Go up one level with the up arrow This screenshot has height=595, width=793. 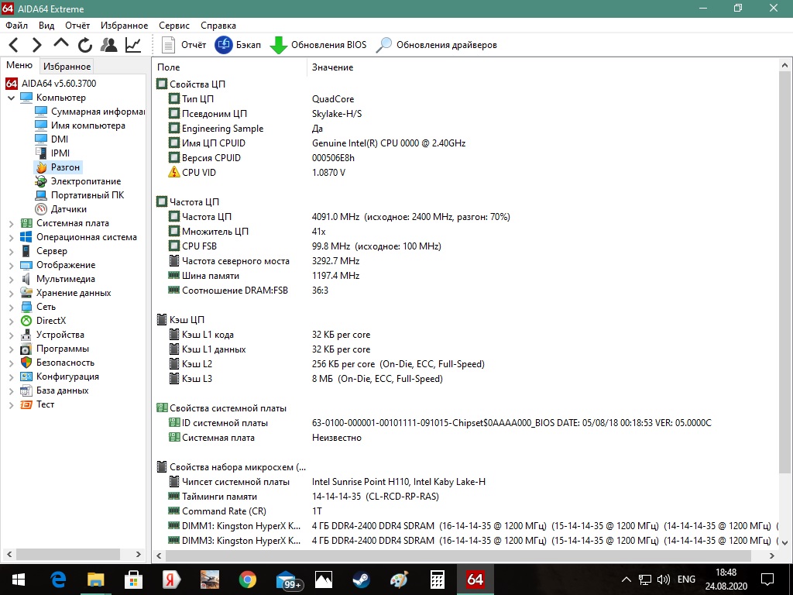(x=60, y=44)
